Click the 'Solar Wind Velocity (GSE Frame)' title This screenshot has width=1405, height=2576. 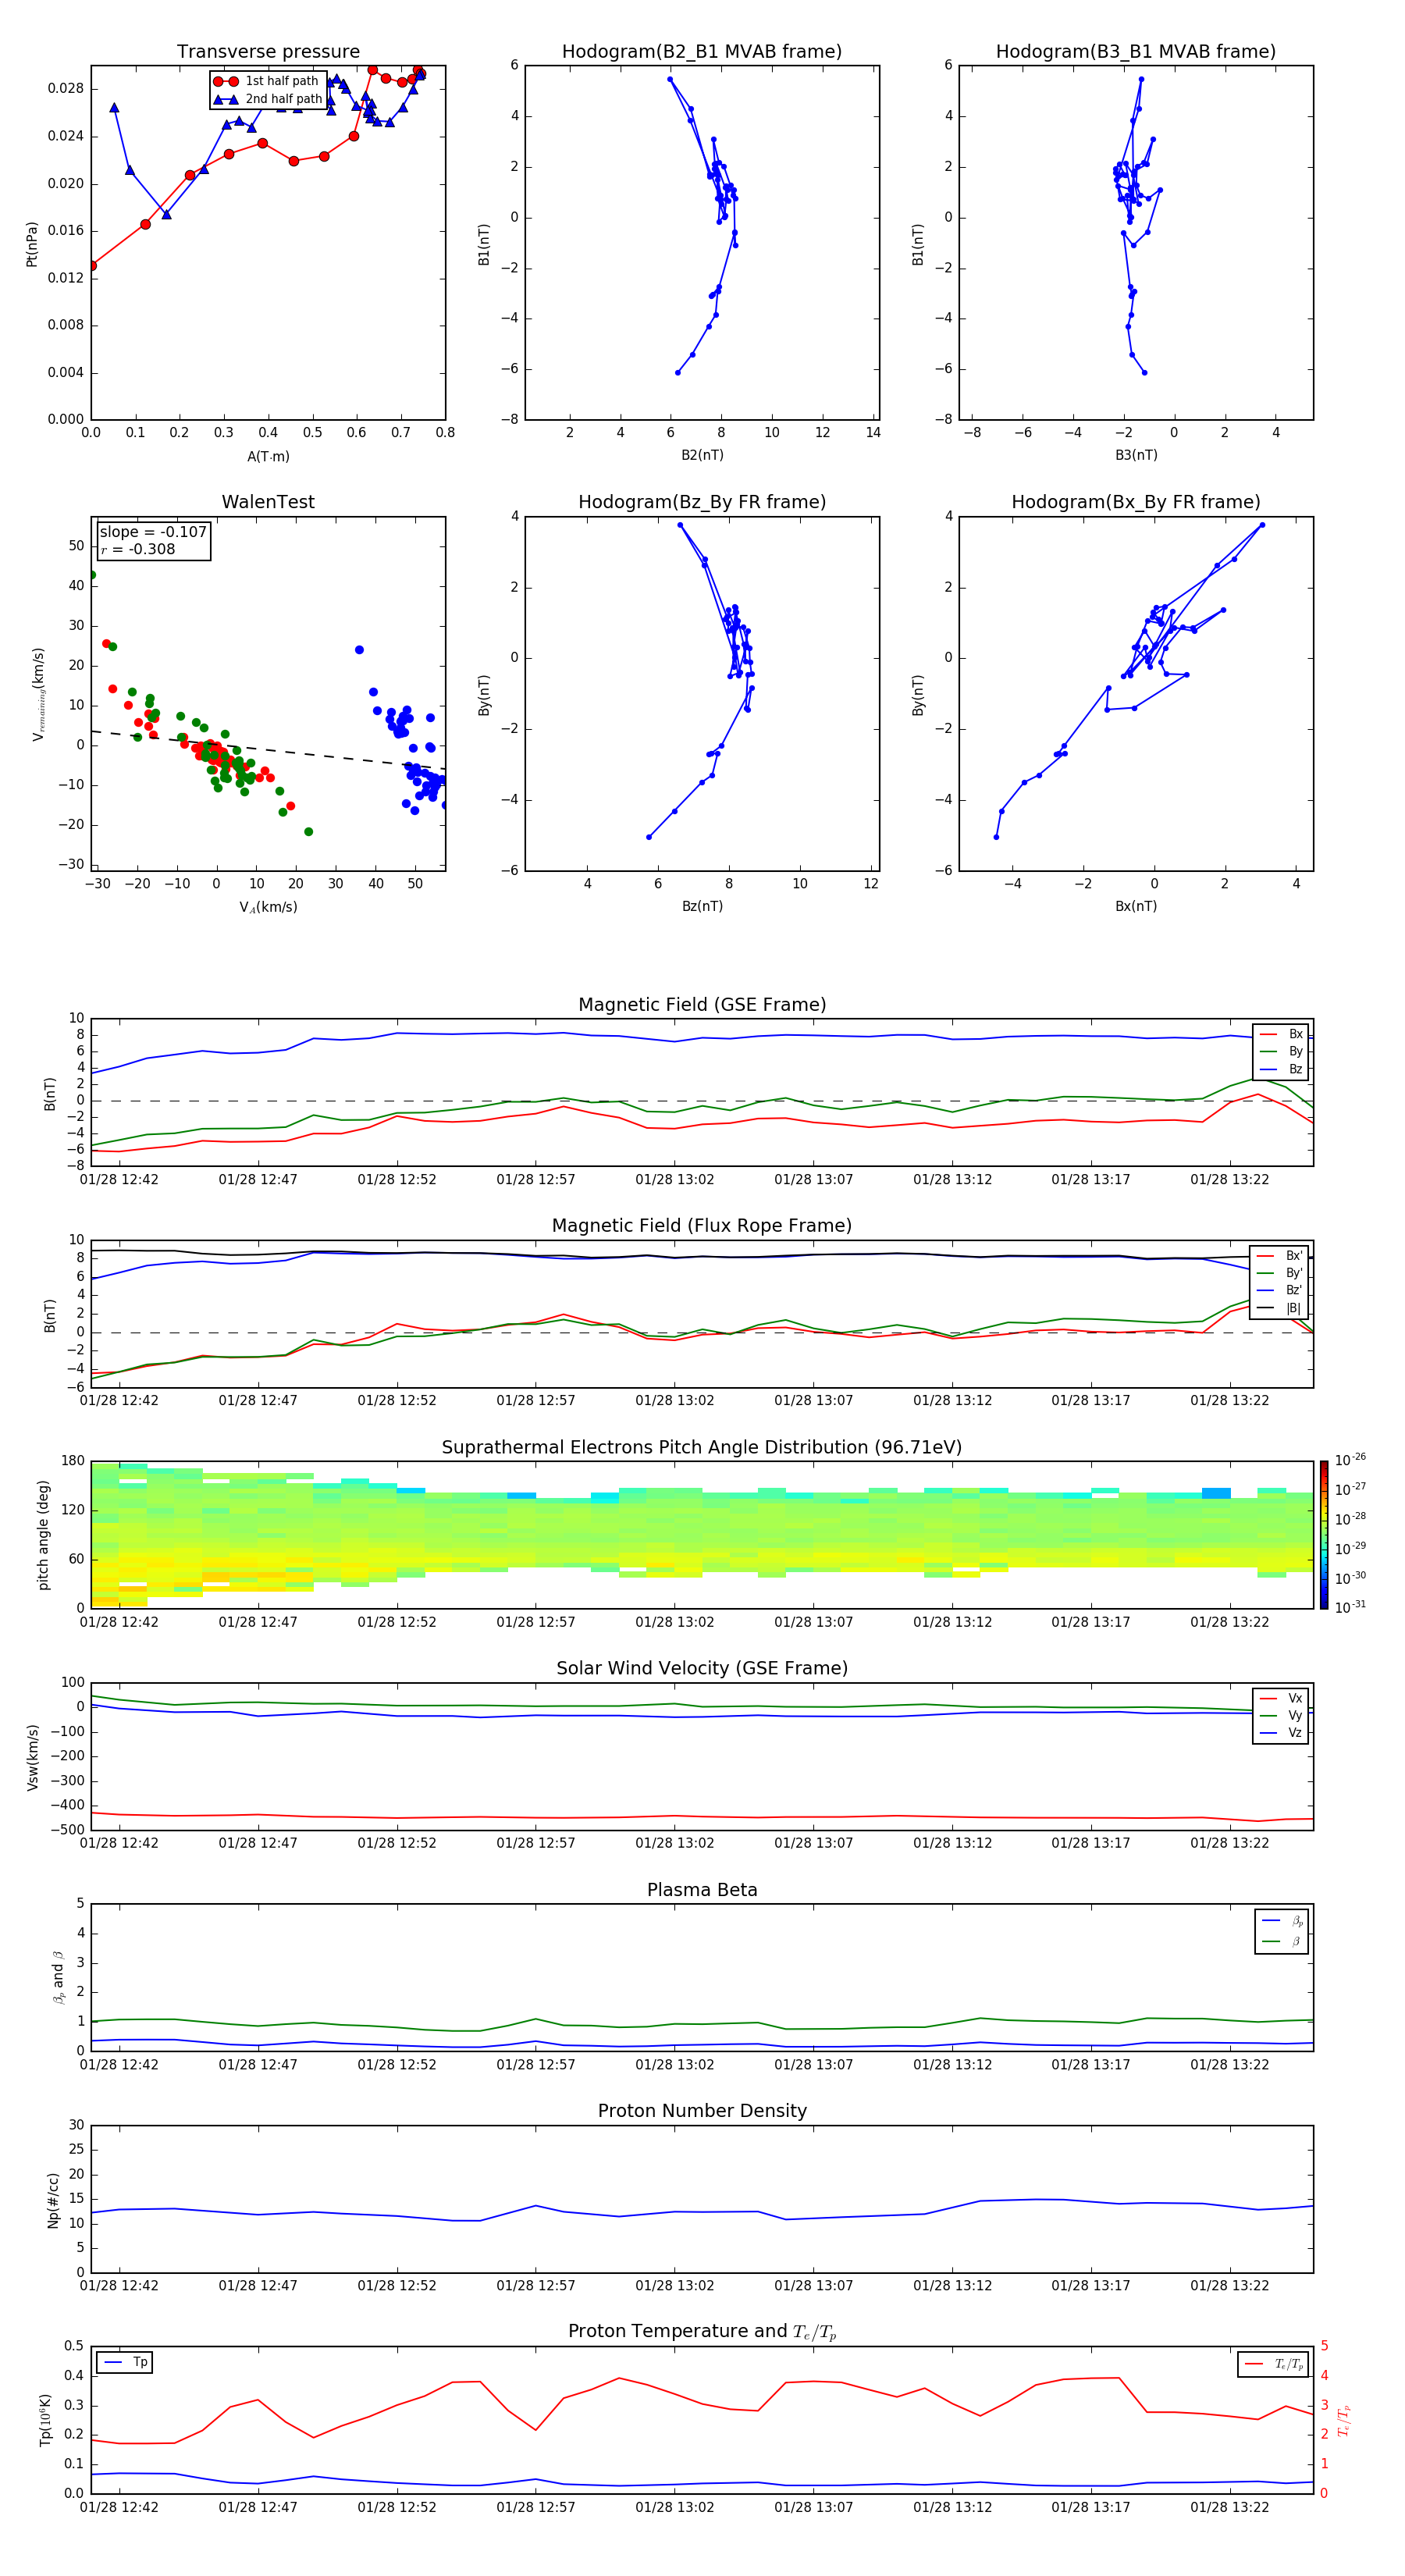(x=702, y=1669)
